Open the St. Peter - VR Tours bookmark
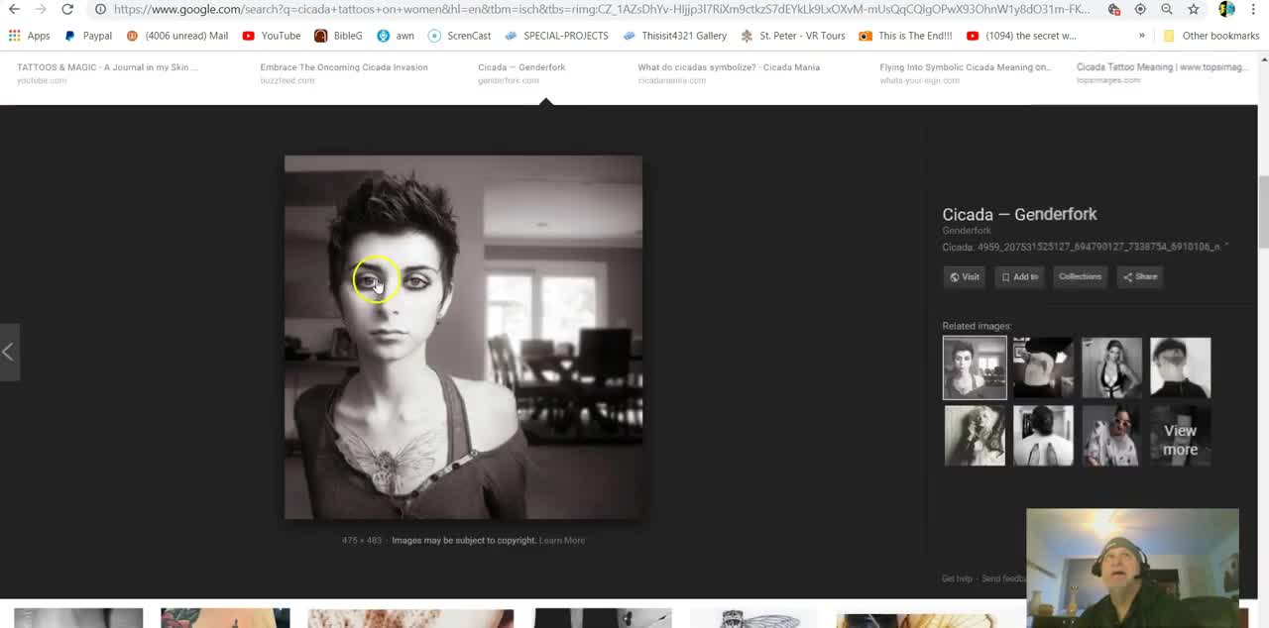 793,36
